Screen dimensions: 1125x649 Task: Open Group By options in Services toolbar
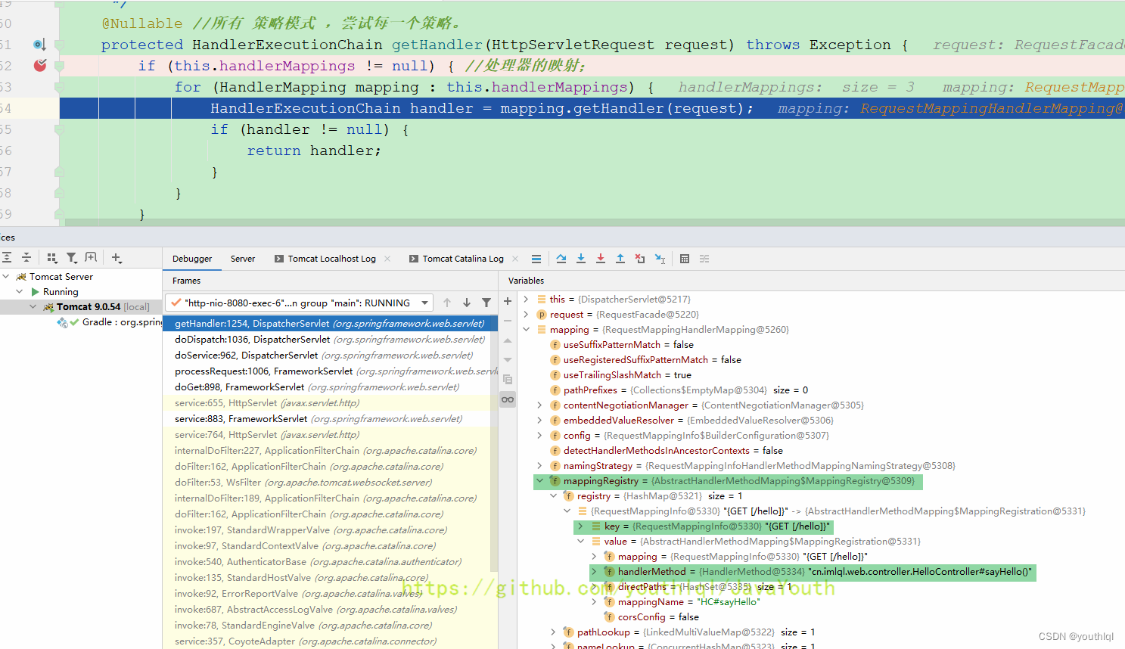52,258
